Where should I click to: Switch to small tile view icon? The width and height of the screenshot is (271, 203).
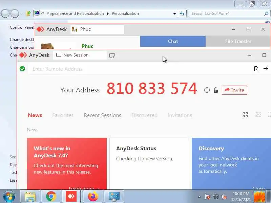(258, 114)
